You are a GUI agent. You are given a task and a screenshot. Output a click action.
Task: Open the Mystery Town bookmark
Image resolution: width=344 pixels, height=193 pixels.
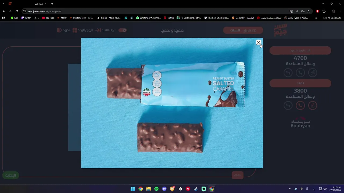click(81, 18)
